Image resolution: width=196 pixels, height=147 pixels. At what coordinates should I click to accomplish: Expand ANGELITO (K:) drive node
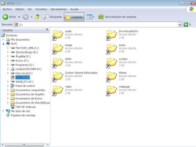point(8,82)
